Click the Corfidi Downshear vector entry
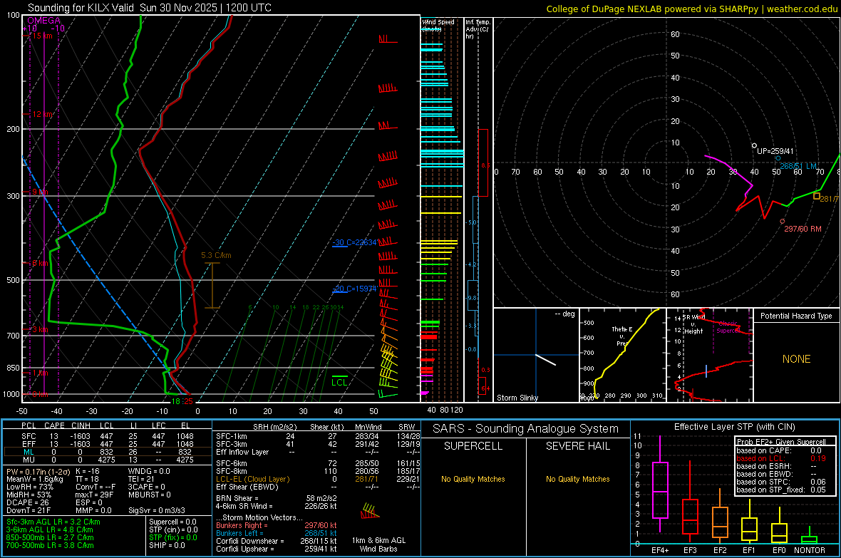841x558 pixels. click(x=277, y=541)
